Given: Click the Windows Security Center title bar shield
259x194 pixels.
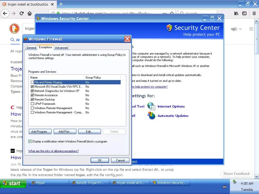Looking at the screenshot, I should 38,18.
